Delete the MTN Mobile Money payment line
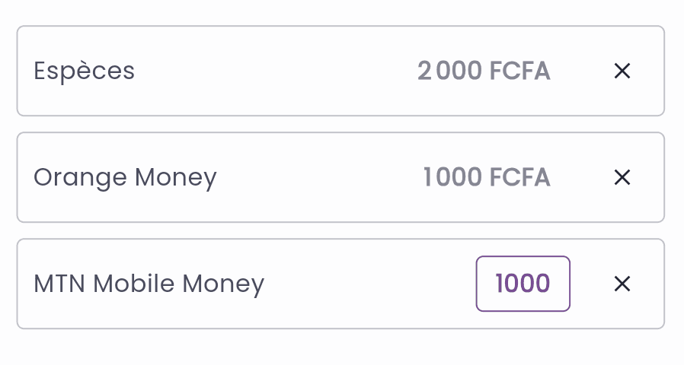This screenshot has width=684, height=365. (622, 284)
